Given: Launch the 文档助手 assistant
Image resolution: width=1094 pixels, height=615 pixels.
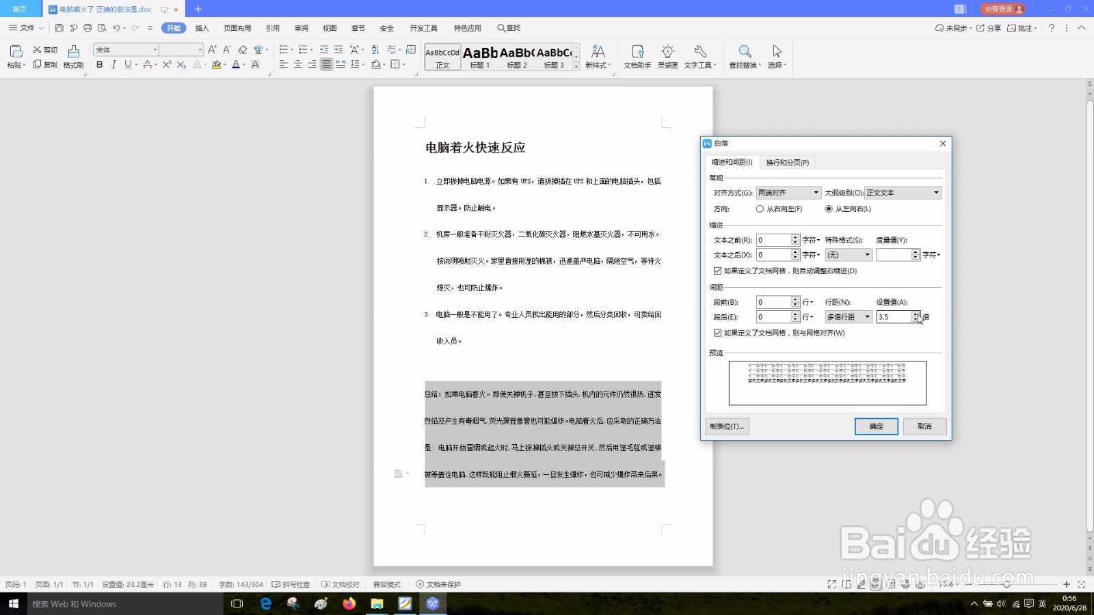Looking at the screenshot, I should click(x=637, y=57).
